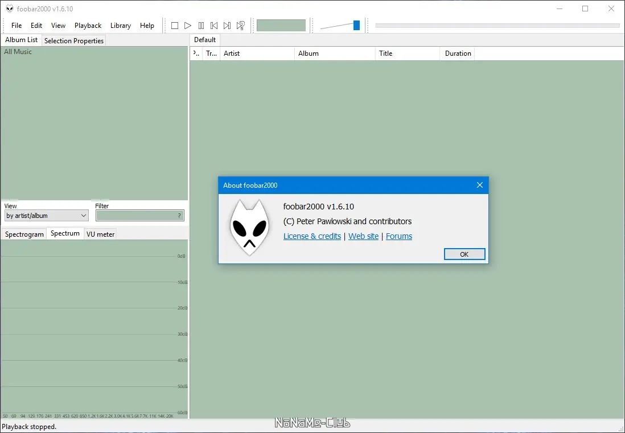625x433 pixels.
Task: Select the Spectrum tab
Action: coord(65,233)
